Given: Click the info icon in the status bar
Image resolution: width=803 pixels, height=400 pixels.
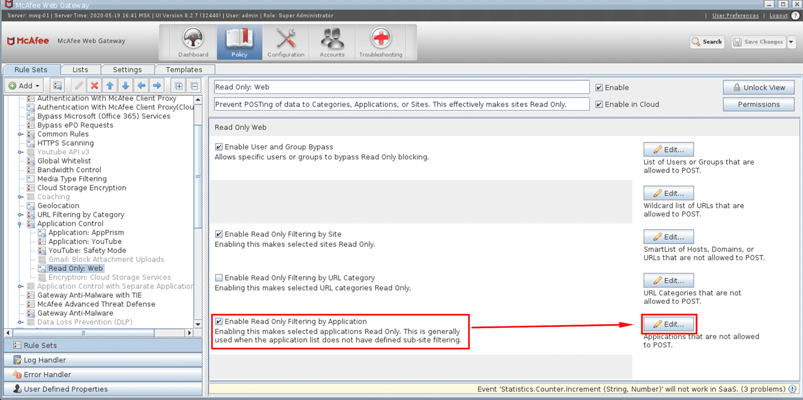Looking at the screenshot, I should tap(792, 389).
